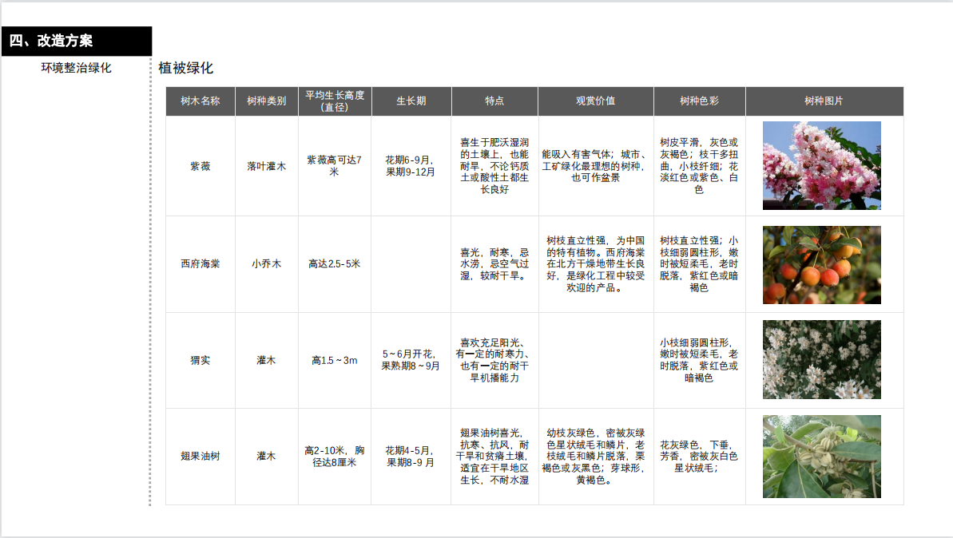Viewport: 953px width, 538px height.
Task: Select the 平均生长高度(直径) header cell
Action: point(335,101)
